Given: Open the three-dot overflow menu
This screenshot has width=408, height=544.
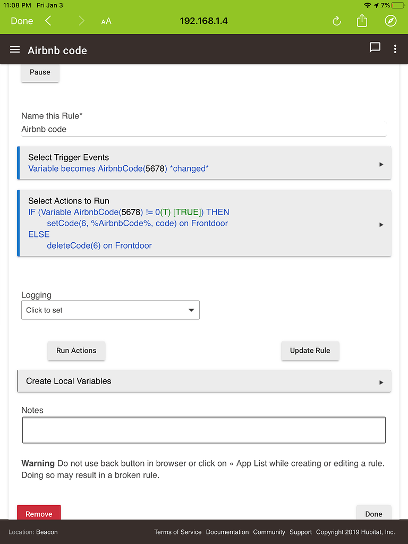Looking at the screenshot, I should click(395, 49).
